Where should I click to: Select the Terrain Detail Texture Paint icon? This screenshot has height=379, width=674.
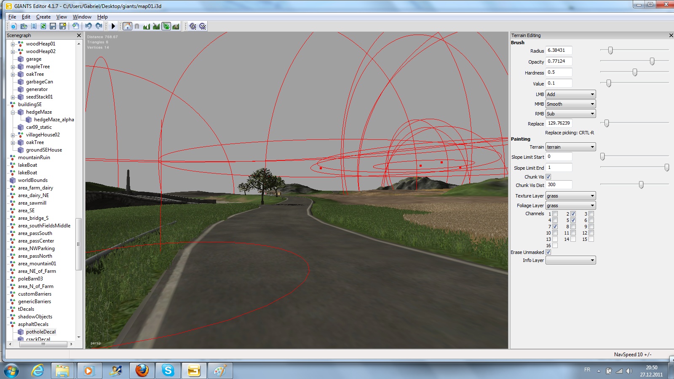click(156, 26)
